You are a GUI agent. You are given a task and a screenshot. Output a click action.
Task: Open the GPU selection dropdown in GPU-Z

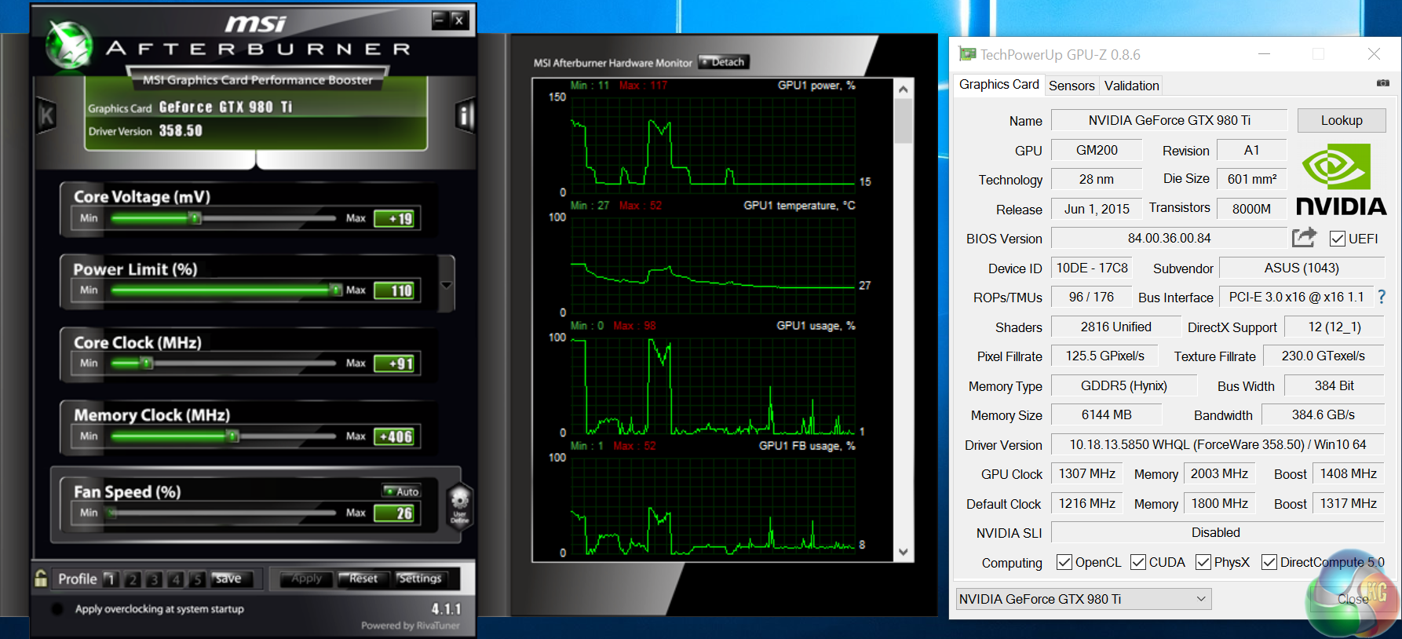(1083, 599)
